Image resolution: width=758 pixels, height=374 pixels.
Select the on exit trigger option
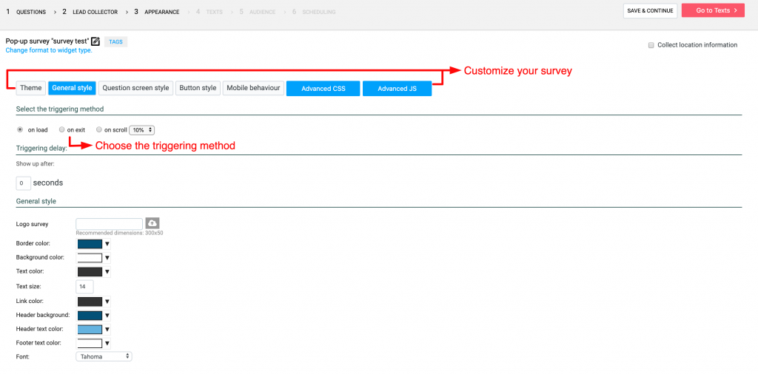62,130
